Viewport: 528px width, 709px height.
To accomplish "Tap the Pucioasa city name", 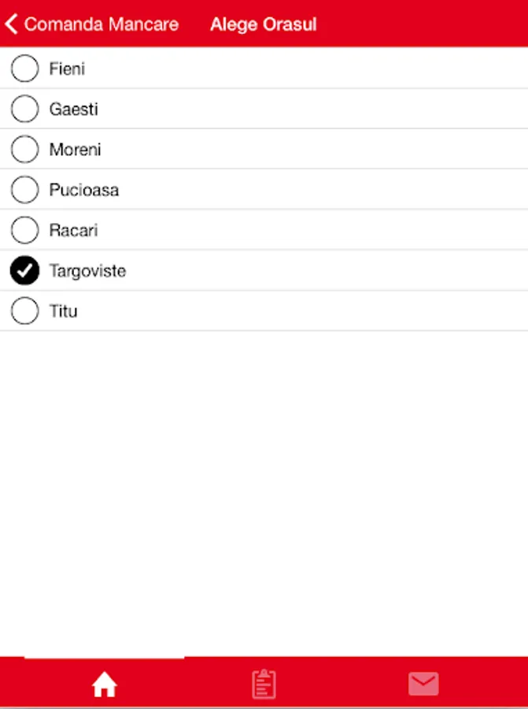I will click(83, 191).
